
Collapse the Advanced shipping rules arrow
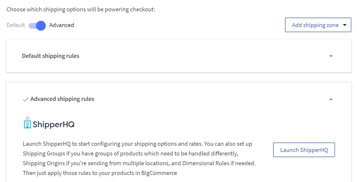[x=331, y=99]
